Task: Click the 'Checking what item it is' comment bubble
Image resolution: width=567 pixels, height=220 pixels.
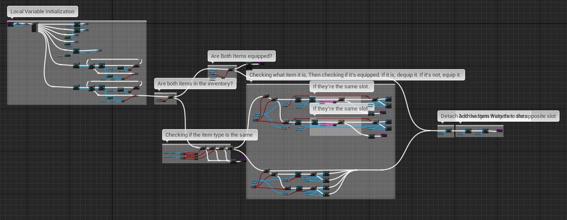Action: (356, 75)
